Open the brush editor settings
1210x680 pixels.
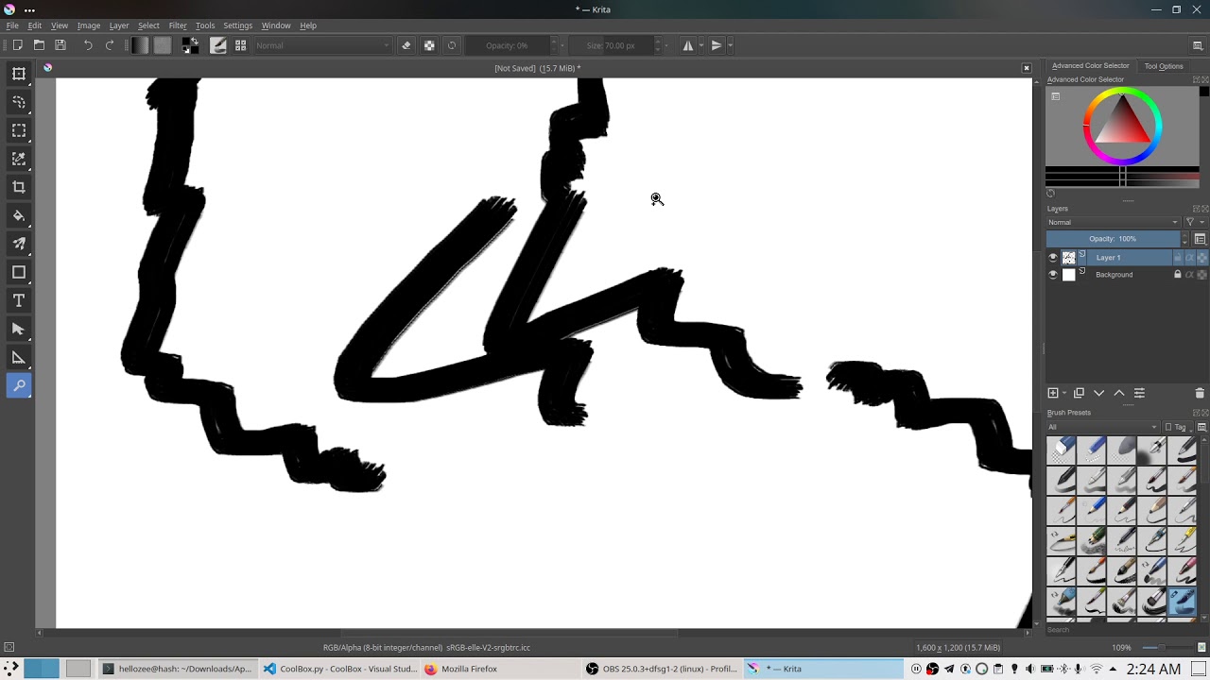click(218, 45)
